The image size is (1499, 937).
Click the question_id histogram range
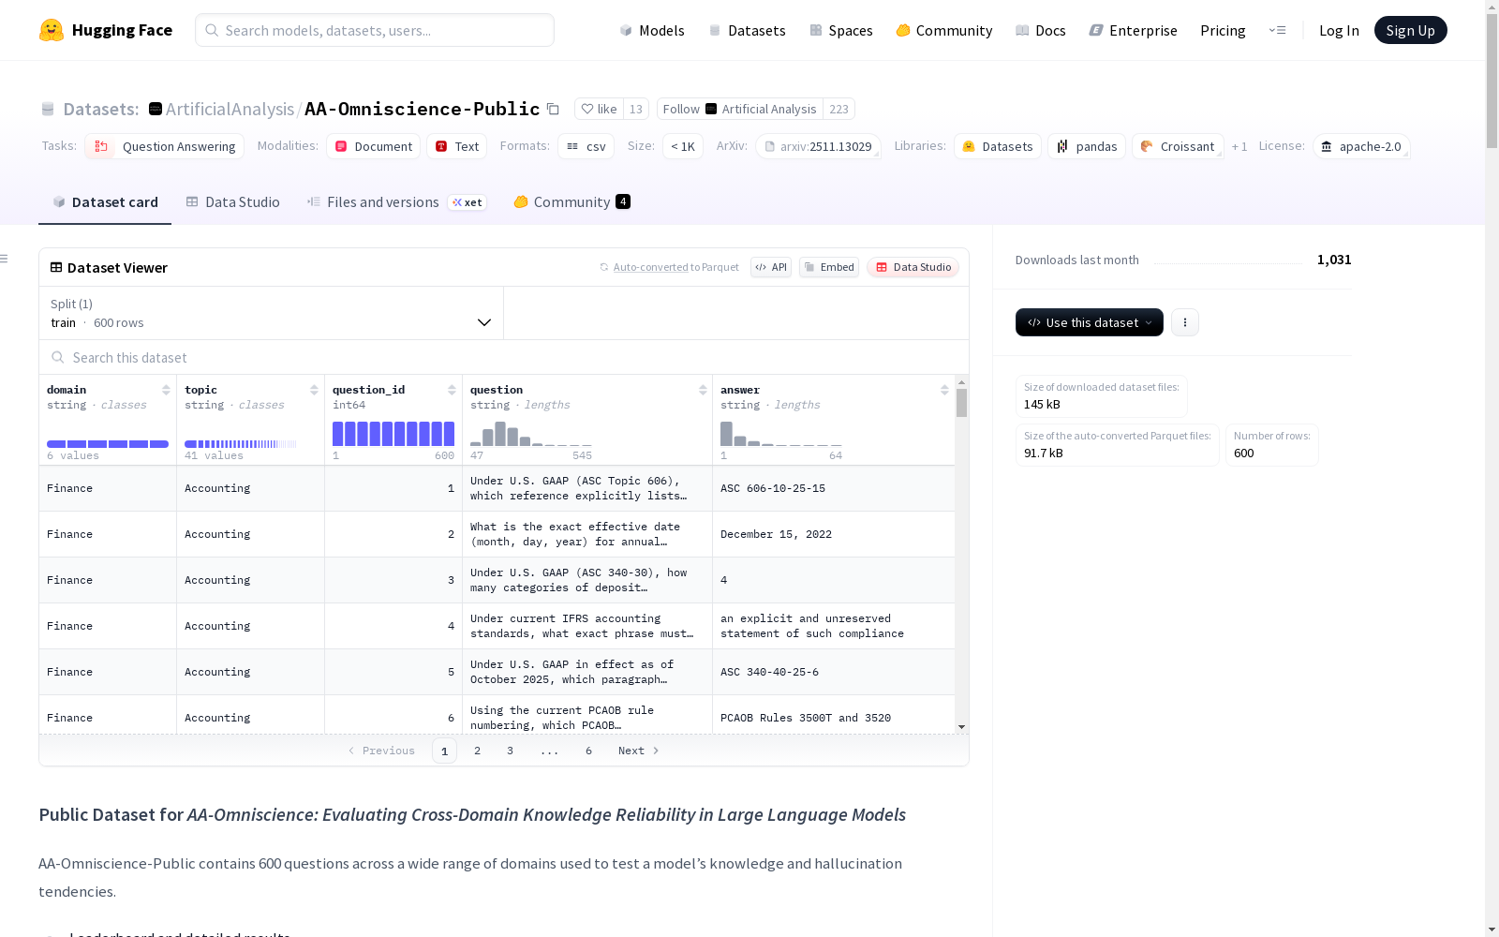click(x=393, y=434)
